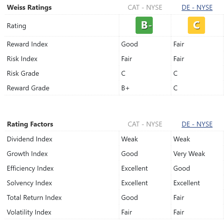Click the yellow C rating badge
The image size is (224, 224).
pos(196,25)
